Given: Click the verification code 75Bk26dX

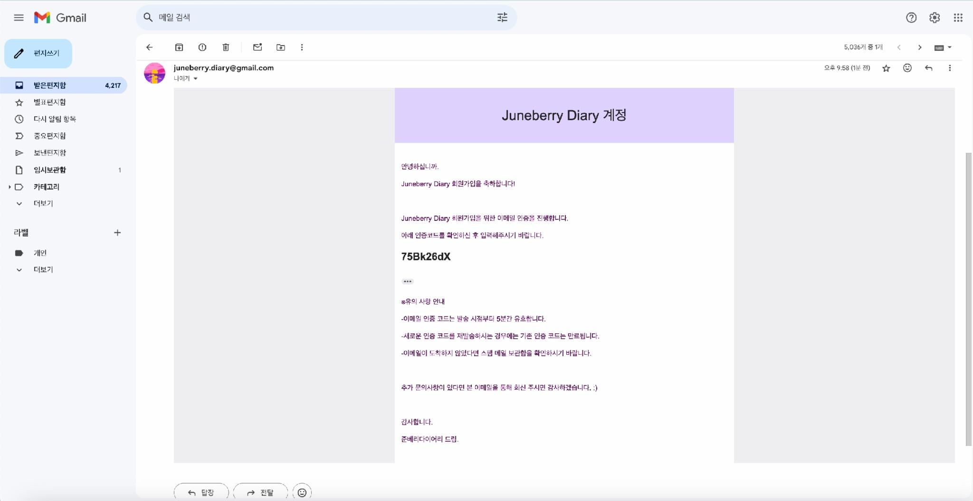Looking at the screenshot, I should [426, 257].
